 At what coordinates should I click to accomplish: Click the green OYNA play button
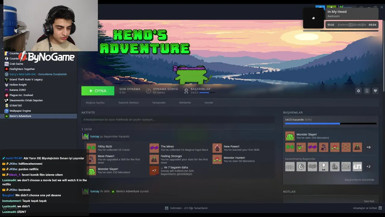tap(98, 91)
